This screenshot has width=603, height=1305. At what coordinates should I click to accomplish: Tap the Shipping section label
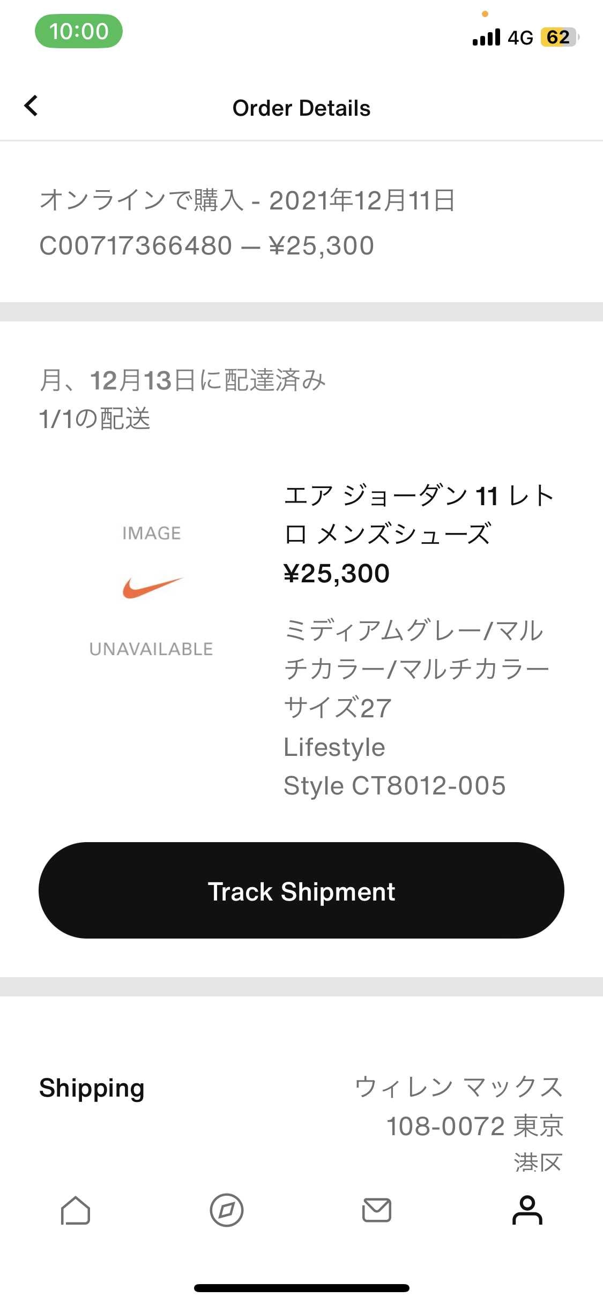click(x=92, y=1089)
